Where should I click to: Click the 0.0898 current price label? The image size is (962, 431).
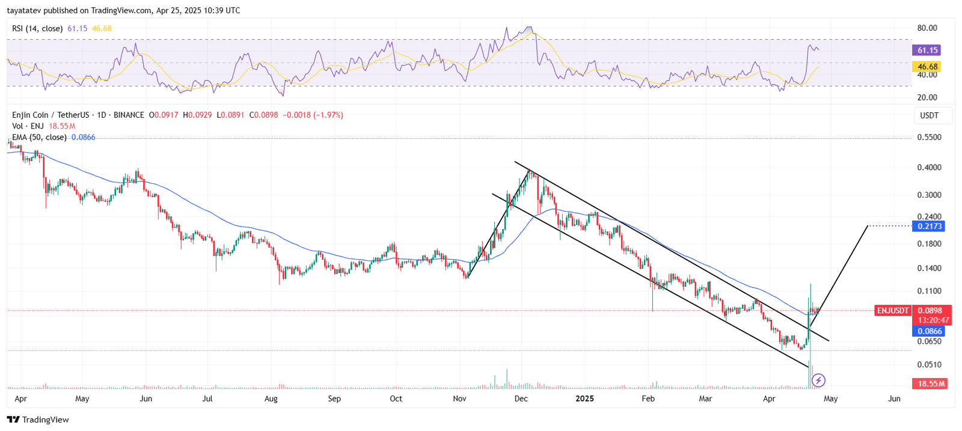(x=929, y=311)
